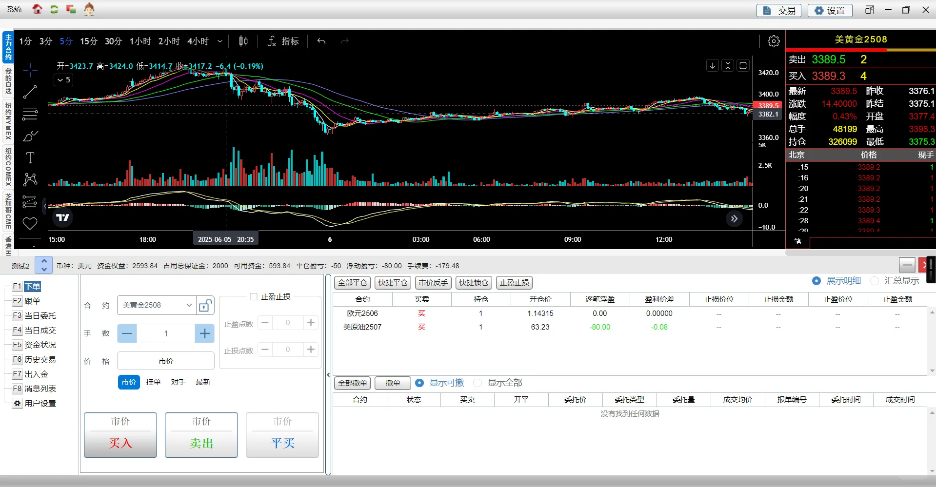Click the TradingView logo on the chart

click(63, 217)
